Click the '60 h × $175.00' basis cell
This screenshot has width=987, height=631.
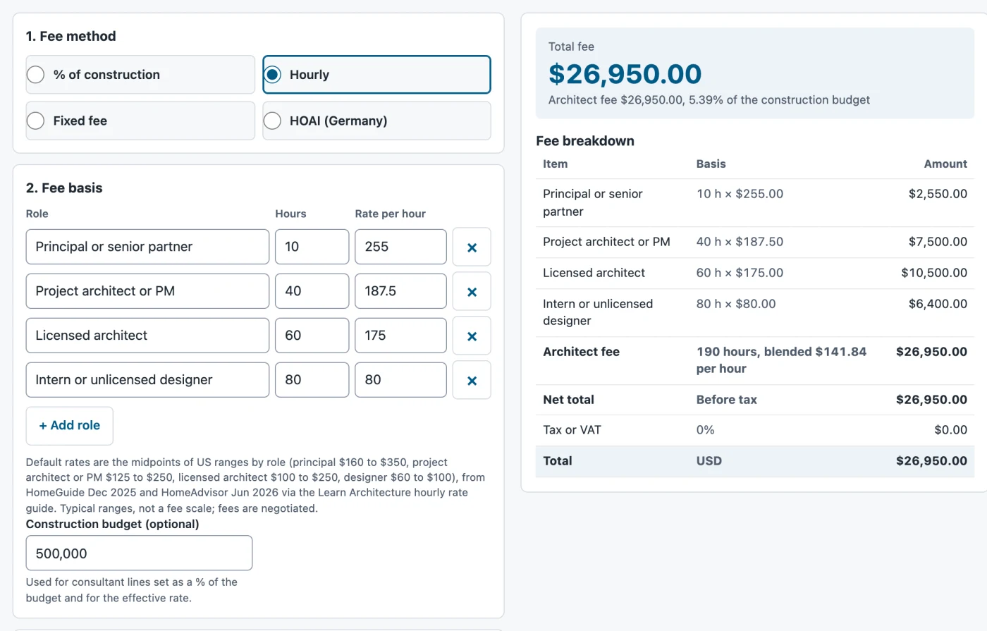click(x=740, y=273)
